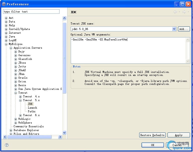Expand the Java tree node
Screen dimensions: 193x152
pyautogui.click(x=6, y=37)
